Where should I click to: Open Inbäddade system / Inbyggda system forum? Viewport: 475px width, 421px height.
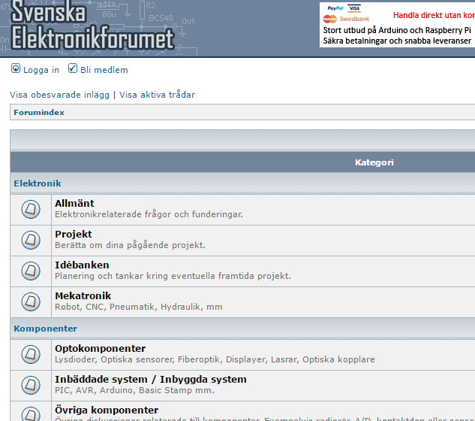(151, 380)
